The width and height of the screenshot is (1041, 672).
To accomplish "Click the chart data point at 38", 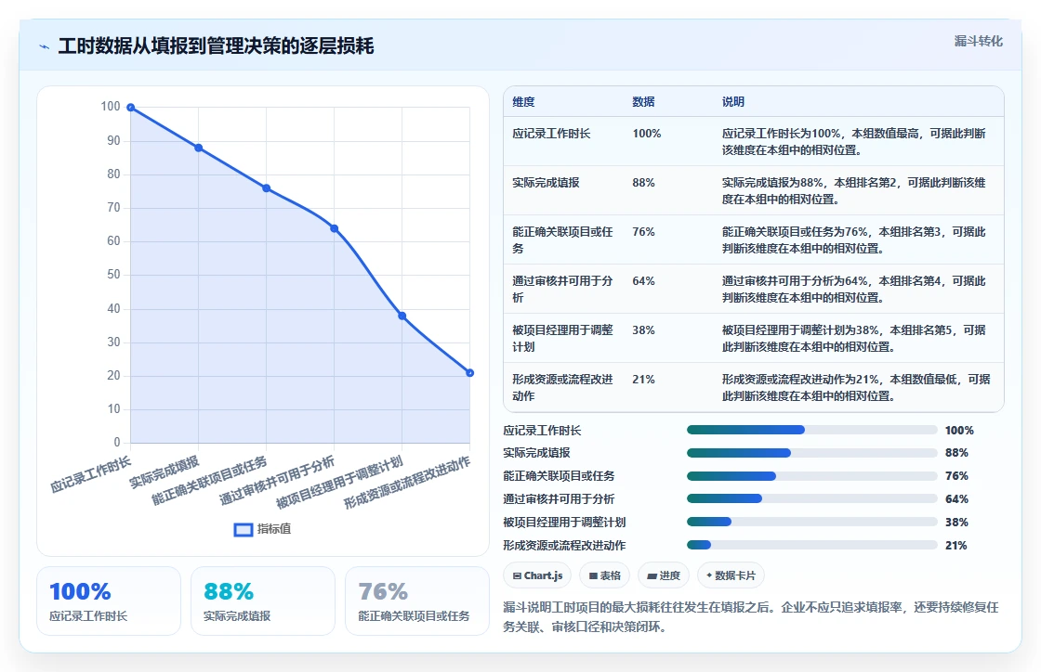I will coord(402,317).
